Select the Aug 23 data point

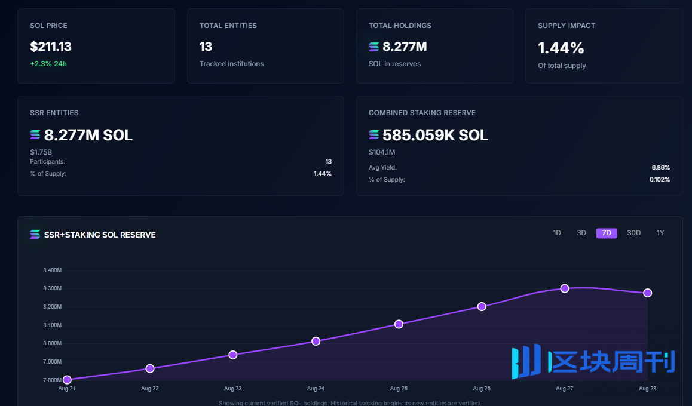(233, 355)
